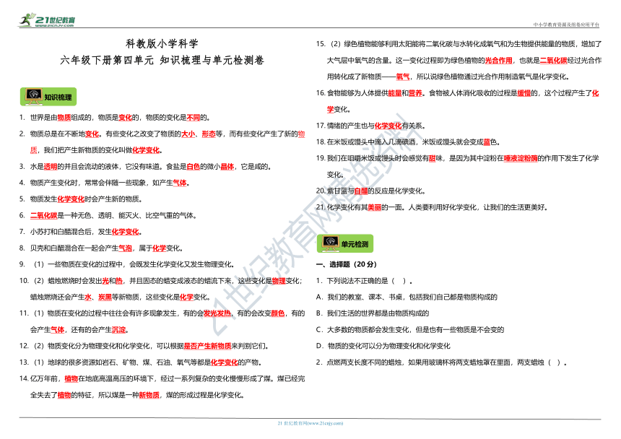The height and width of the screenshot is (439, 621).
Task: Click item 8 about 贝壳和白醋混合
Action: (x=101, y=248)
